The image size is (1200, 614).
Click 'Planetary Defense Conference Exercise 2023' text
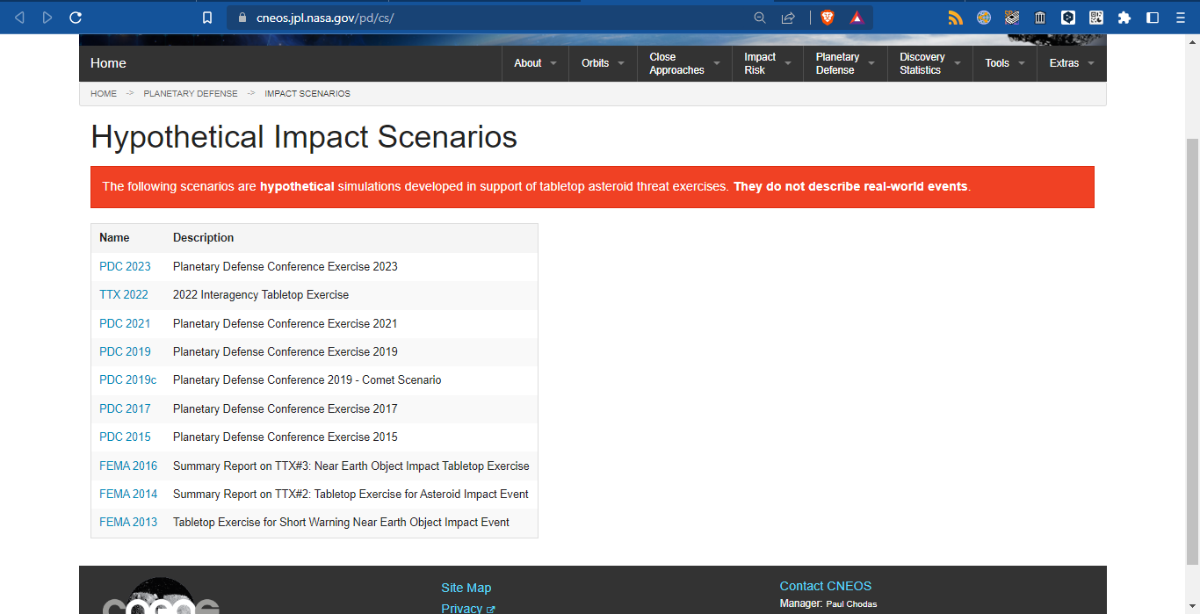point(286,266)
